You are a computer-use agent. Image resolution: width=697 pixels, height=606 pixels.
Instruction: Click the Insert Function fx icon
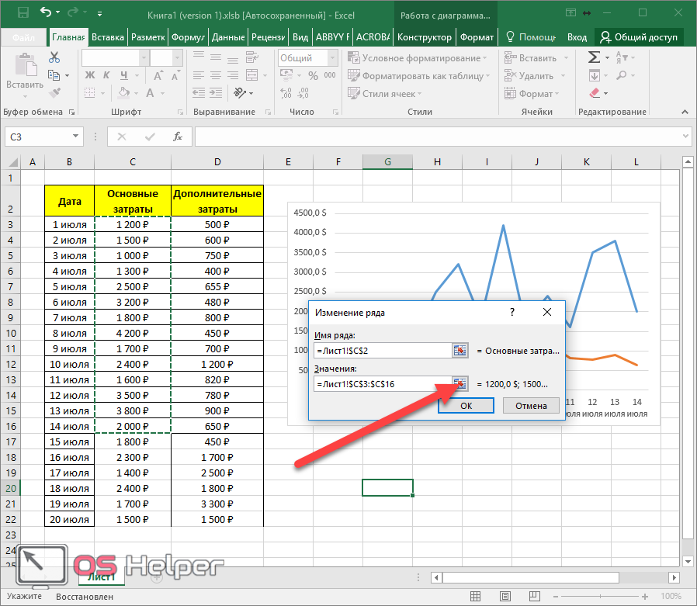pyautogui.click(x=178, y=137)
